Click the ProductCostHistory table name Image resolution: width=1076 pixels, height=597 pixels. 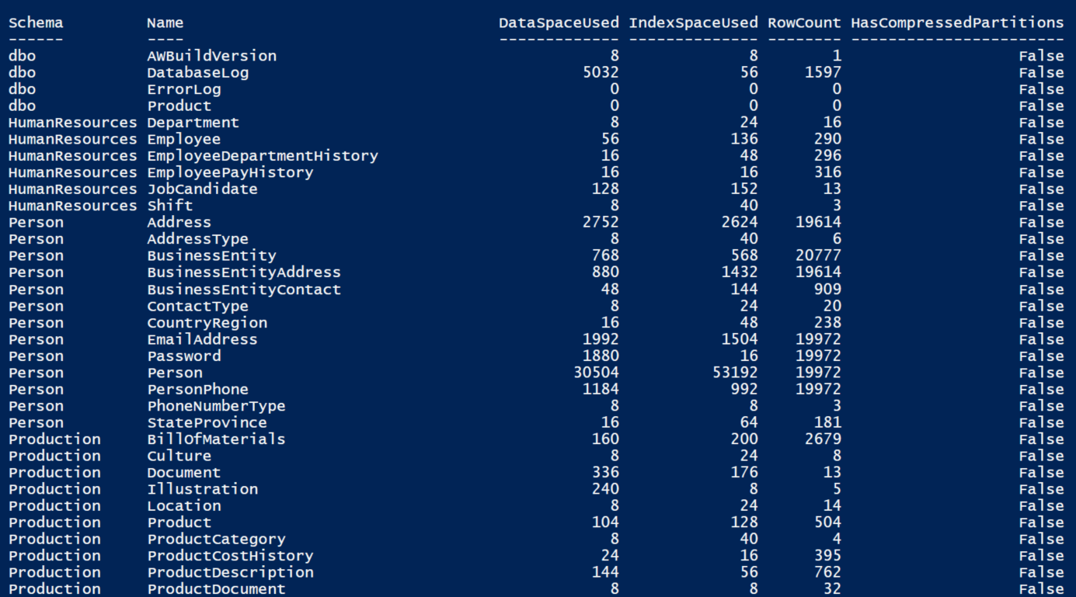tap(230, 556)
